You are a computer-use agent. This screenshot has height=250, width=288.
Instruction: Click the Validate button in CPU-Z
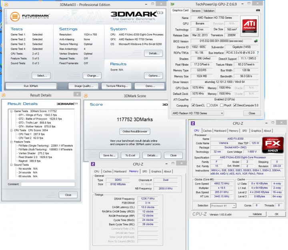[x=257, y=214]
